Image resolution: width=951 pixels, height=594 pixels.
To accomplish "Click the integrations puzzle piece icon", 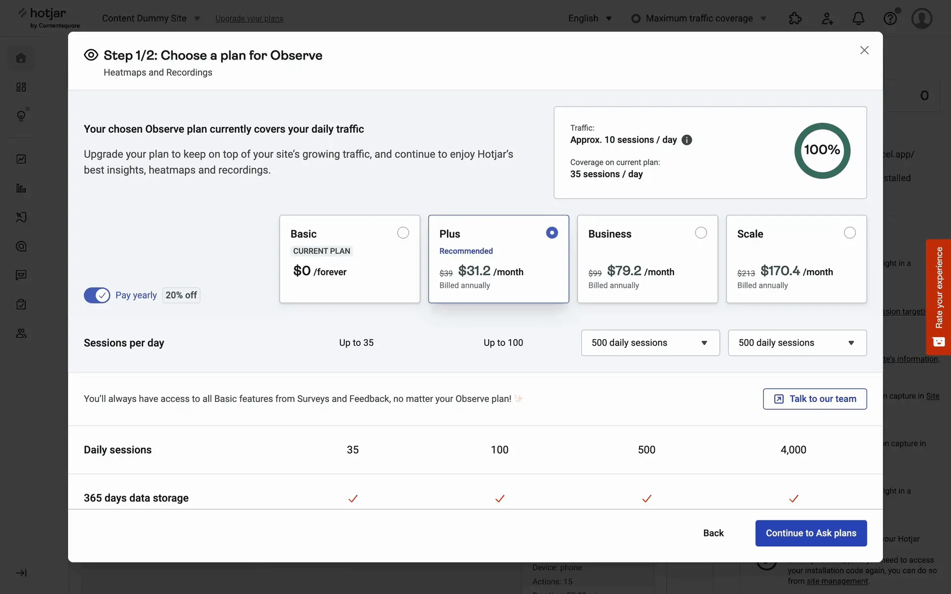I will tap(795, 19).
